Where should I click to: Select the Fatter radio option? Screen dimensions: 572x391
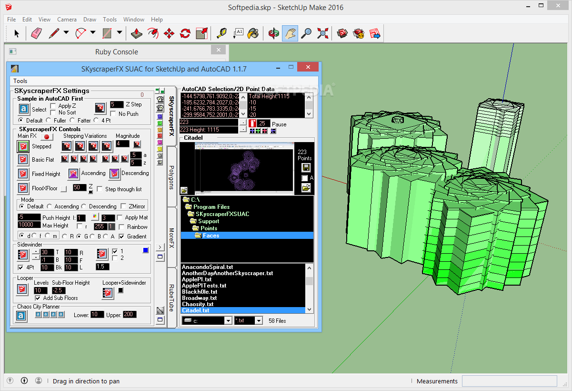point(73,120)
